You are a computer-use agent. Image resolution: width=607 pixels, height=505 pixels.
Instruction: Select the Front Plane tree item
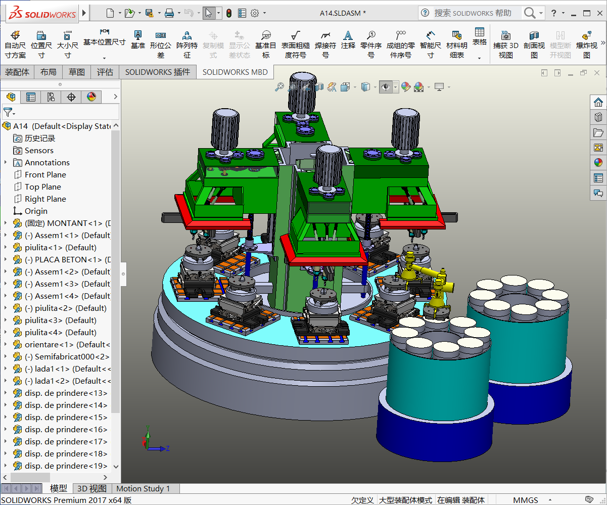point(45,174)
